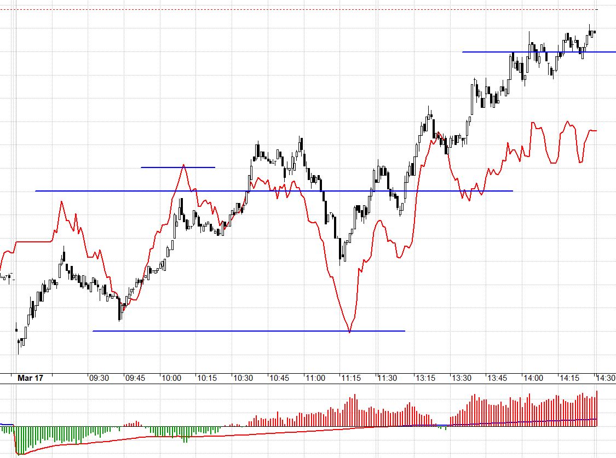This screenshot has height=458, width=616.
Task: Select the 11:15 time axis label
Action: [351, 378]
